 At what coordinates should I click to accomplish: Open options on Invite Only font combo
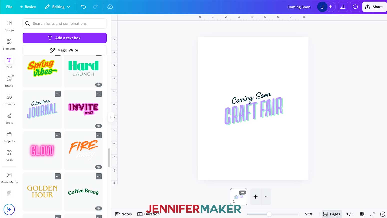tap(99, 94)
